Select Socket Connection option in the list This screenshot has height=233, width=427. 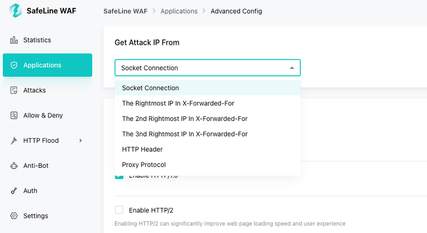[x=208, y=88]
